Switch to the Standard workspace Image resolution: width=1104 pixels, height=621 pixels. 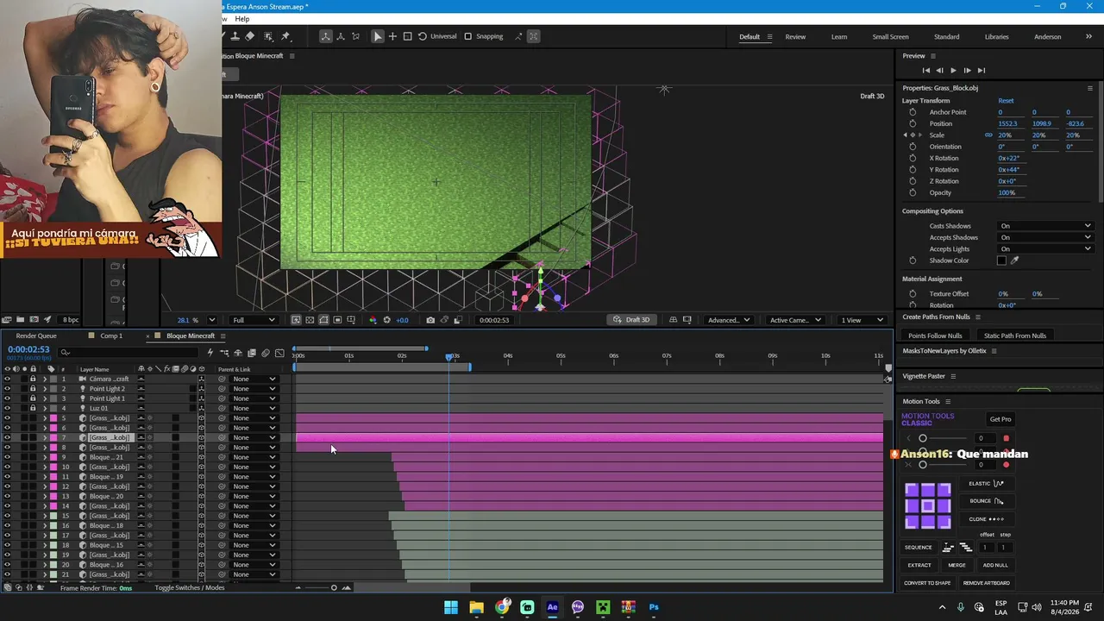(946, 37)
